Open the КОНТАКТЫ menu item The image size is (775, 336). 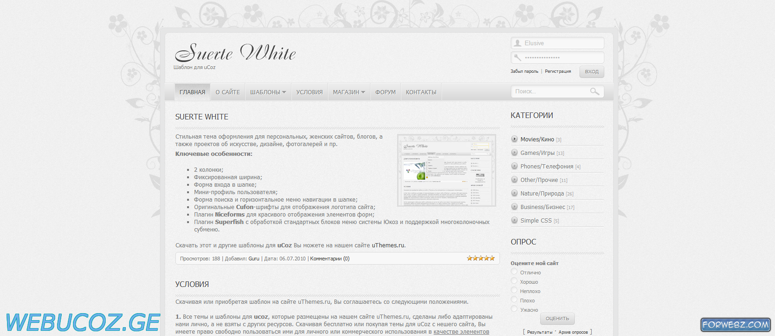coord(421,92)
